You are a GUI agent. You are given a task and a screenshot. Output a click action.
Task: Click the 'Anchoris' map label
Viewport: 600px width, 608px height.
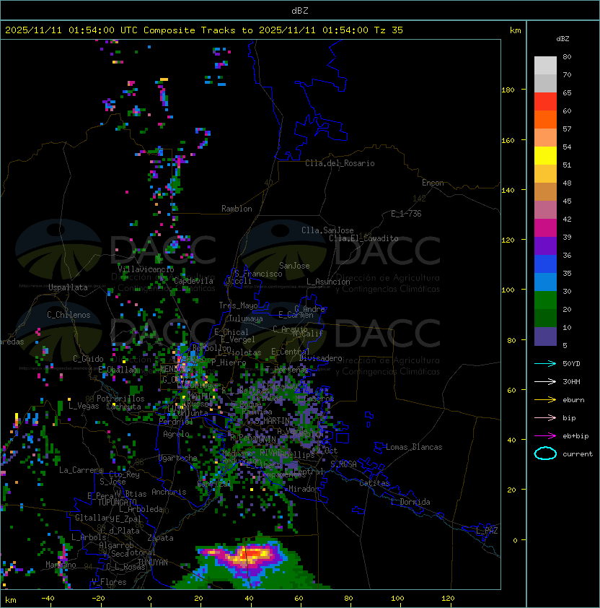coord(169,492)
